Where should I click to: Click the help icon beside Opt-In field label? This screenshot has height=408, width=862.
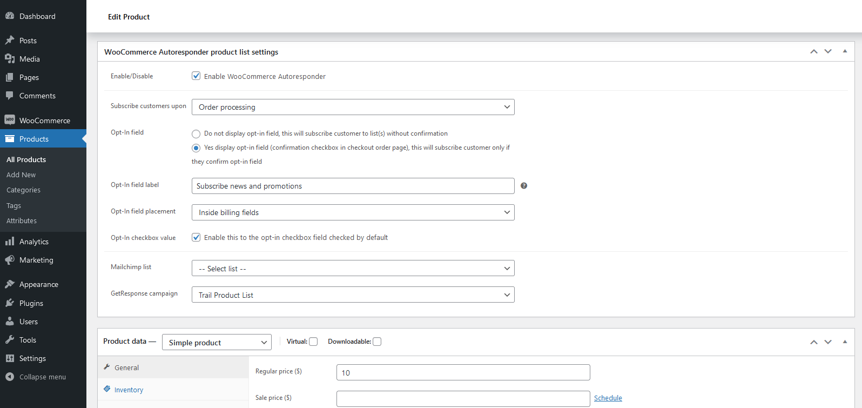[x=524, y=186]
